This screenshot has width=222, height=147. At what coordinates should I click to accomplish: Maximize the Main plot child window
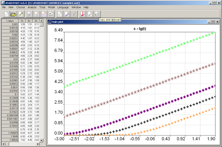click(x=213, y=22)
